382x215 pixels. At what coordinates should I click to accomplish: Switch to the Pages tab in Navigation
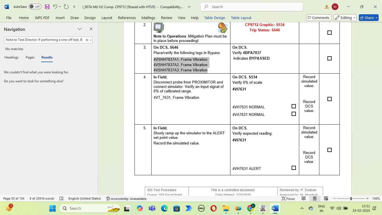[30, 57]
